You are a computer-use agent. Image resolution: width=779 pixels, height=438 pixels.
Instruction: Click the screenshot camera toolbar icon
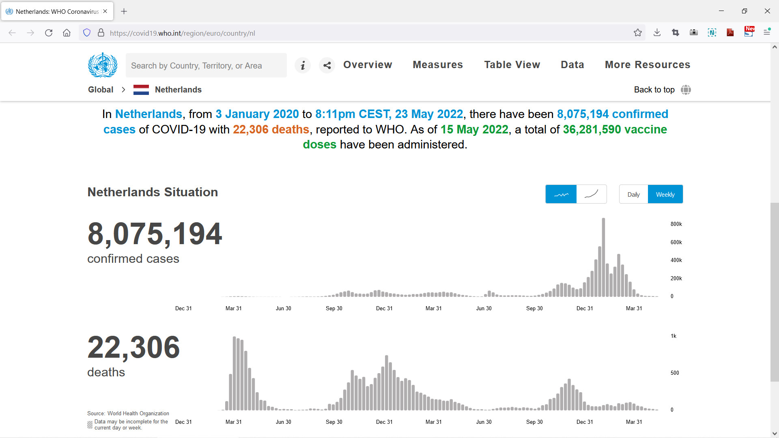tap(694, 33)
